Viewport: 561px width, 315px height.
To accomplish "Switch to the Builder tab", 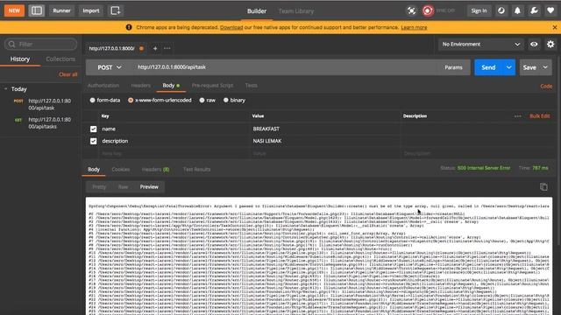I will click(257, 11).
